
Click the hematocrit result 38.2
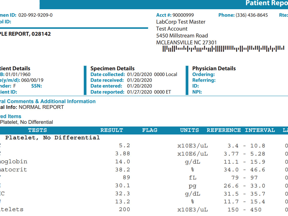click(x=122, y=170)
